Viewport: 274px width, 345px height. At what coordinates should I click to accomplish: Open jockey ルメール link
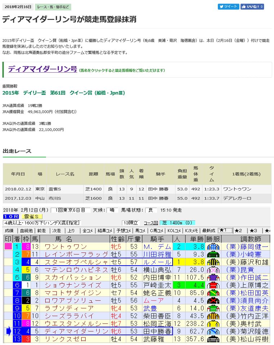157,262
